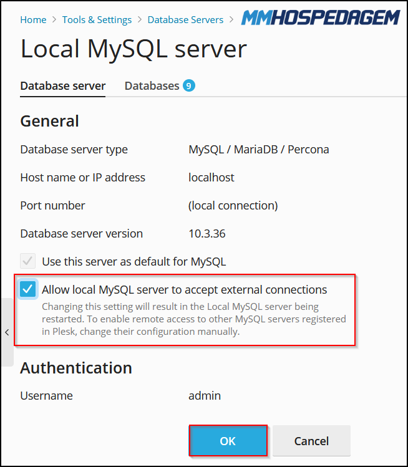Open Tools & Settings breadcrumb link
The width and height of the screenshot is (408, 467).
(97, 20)
